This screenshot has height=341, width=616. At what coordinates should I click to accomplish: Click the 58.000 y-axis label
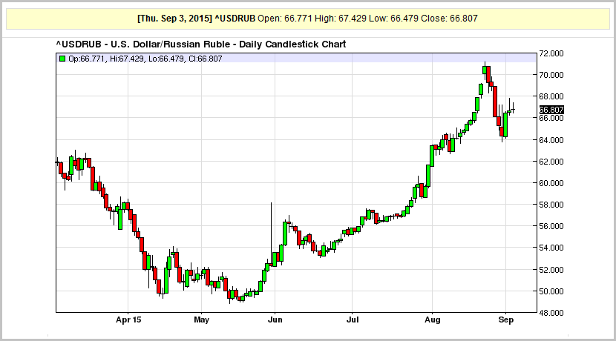pos(551,205)
